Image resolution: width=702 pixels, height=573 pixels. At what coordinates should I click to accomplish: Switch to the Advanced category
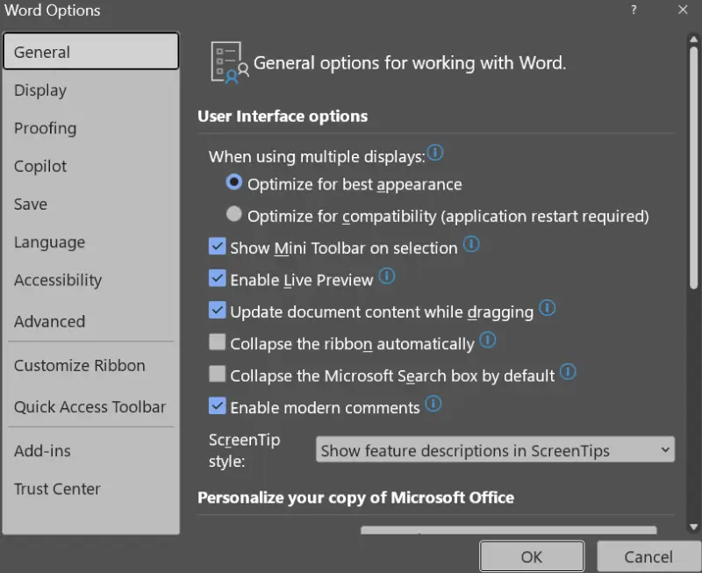(49, 321)
